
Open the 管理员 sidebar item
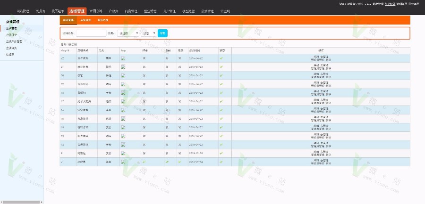[x=10, y=55]
